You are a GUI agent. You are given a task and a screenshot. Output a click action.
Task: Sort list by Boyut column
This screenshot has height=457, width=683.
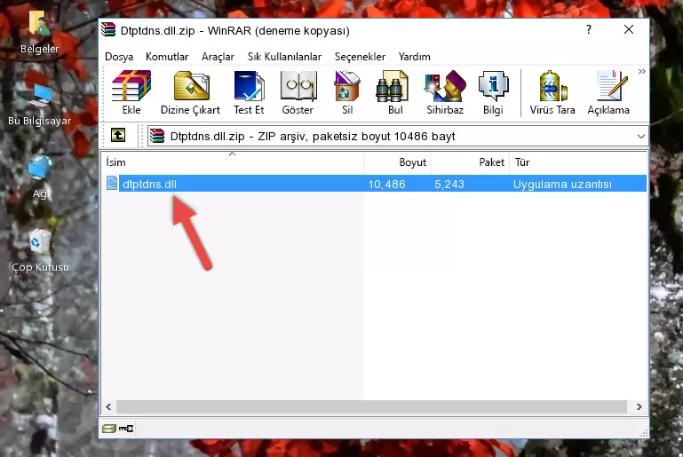397,162
